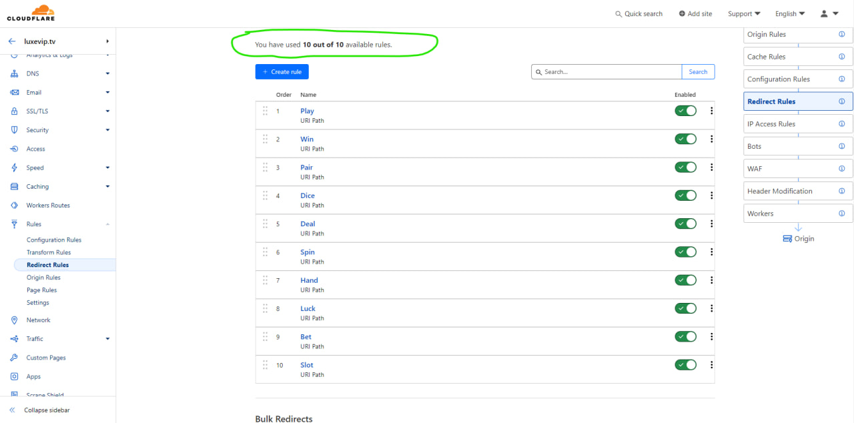Click the info icon next to WAF
This screenshot has height=423, width=854.
point(842,169)
